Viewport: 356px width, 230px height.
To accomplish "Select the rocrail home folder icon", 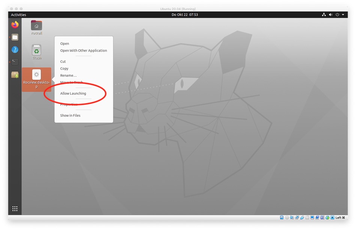I will tap(36, 26).
